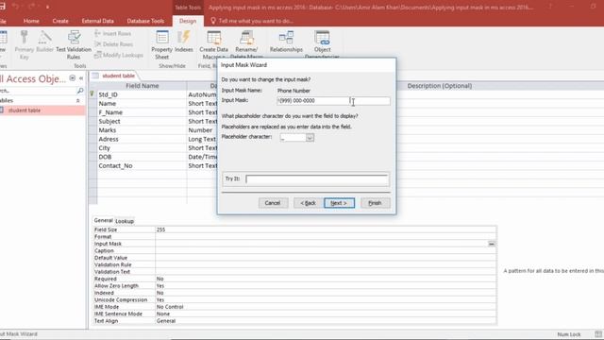This screenshot has width=604, height=340.
Task: Open the Placeholder character dropdown
Action: tap(310, 138)
